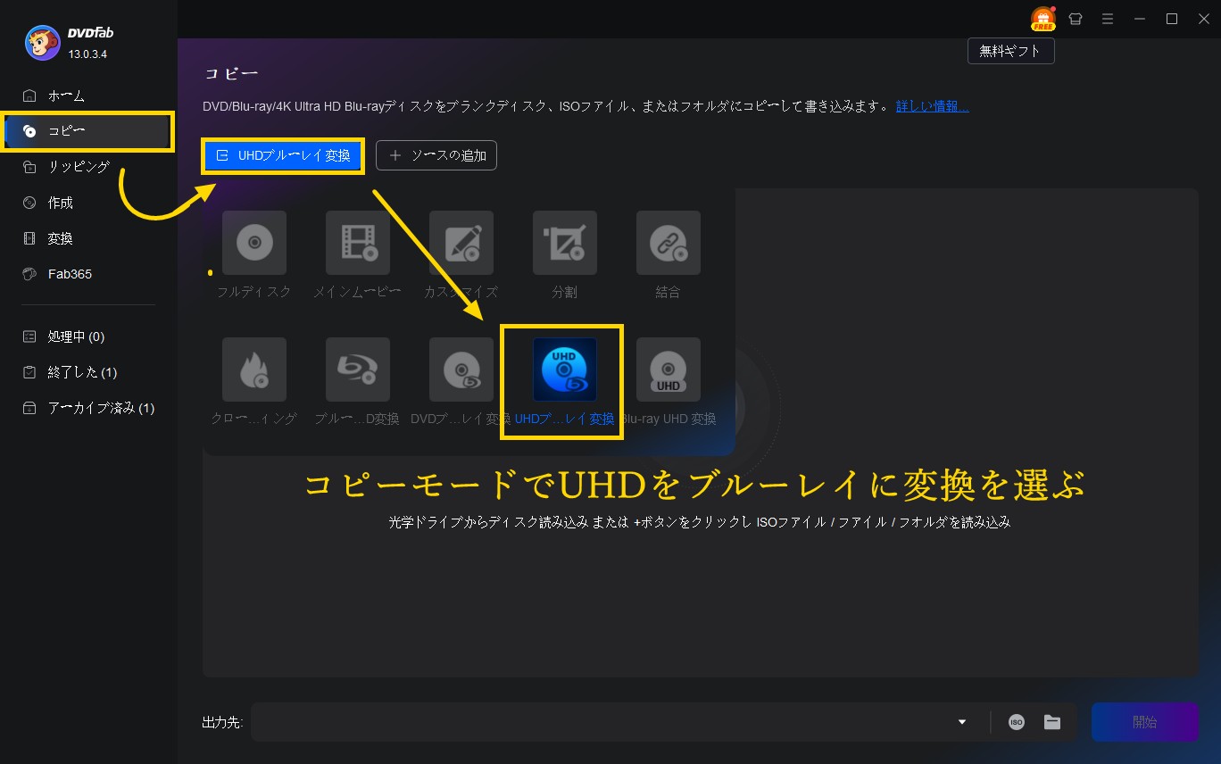Open the 詳しい情報 more info link
The image size is (1221, 764).
click(933, 106)
